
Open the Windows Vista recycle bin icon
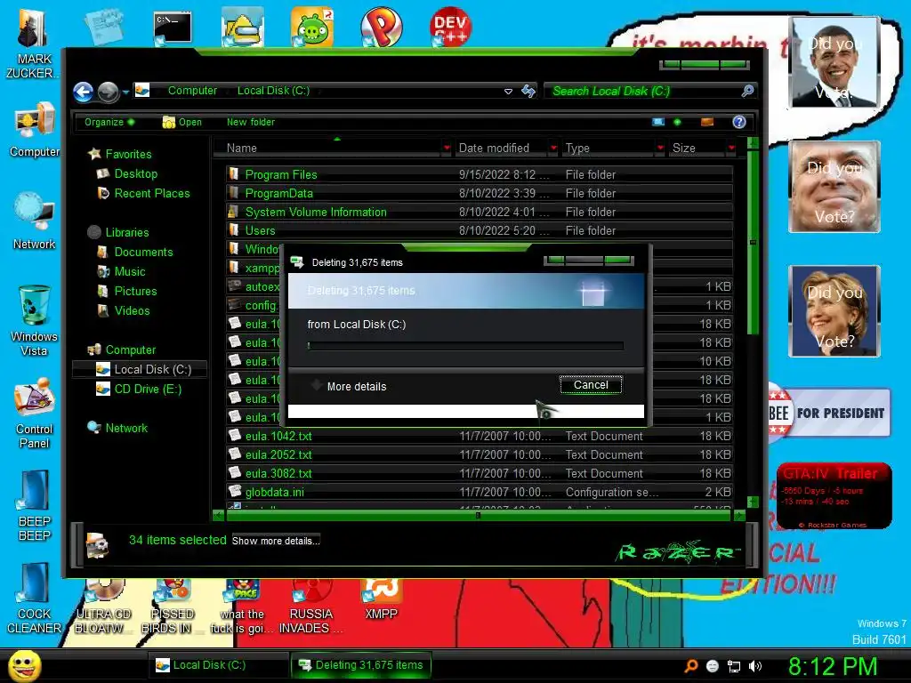(34, 321)
